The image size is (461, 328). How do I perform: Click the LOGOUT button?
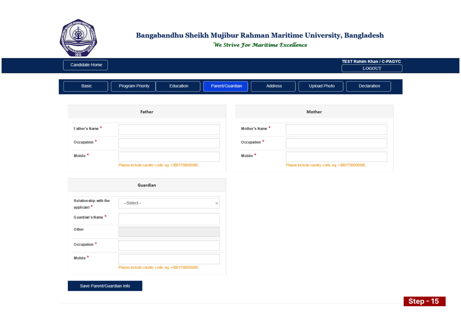coord(372,68)
